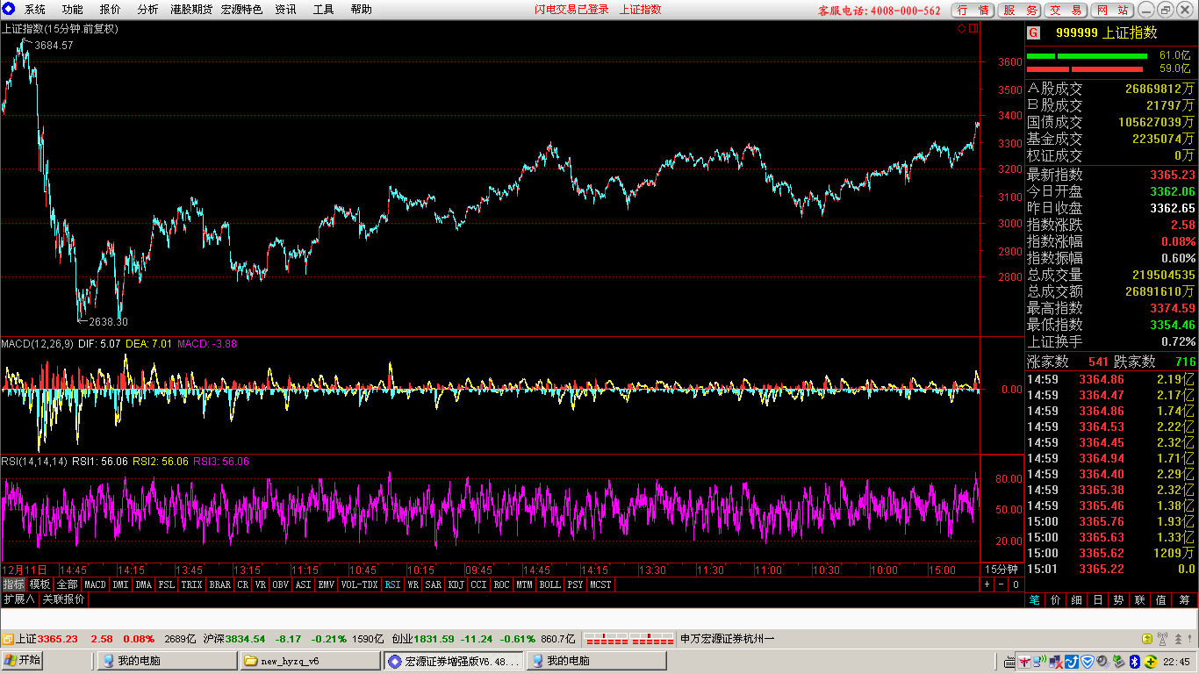Click the yellow-green plus tray icon
This screenshot has width=1199, height=674.
1150,661
